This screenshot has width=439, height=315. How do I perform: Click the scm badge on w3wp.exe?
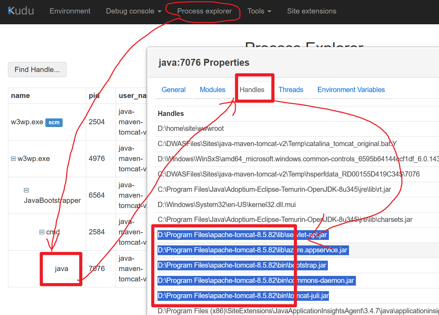(54, 122)
